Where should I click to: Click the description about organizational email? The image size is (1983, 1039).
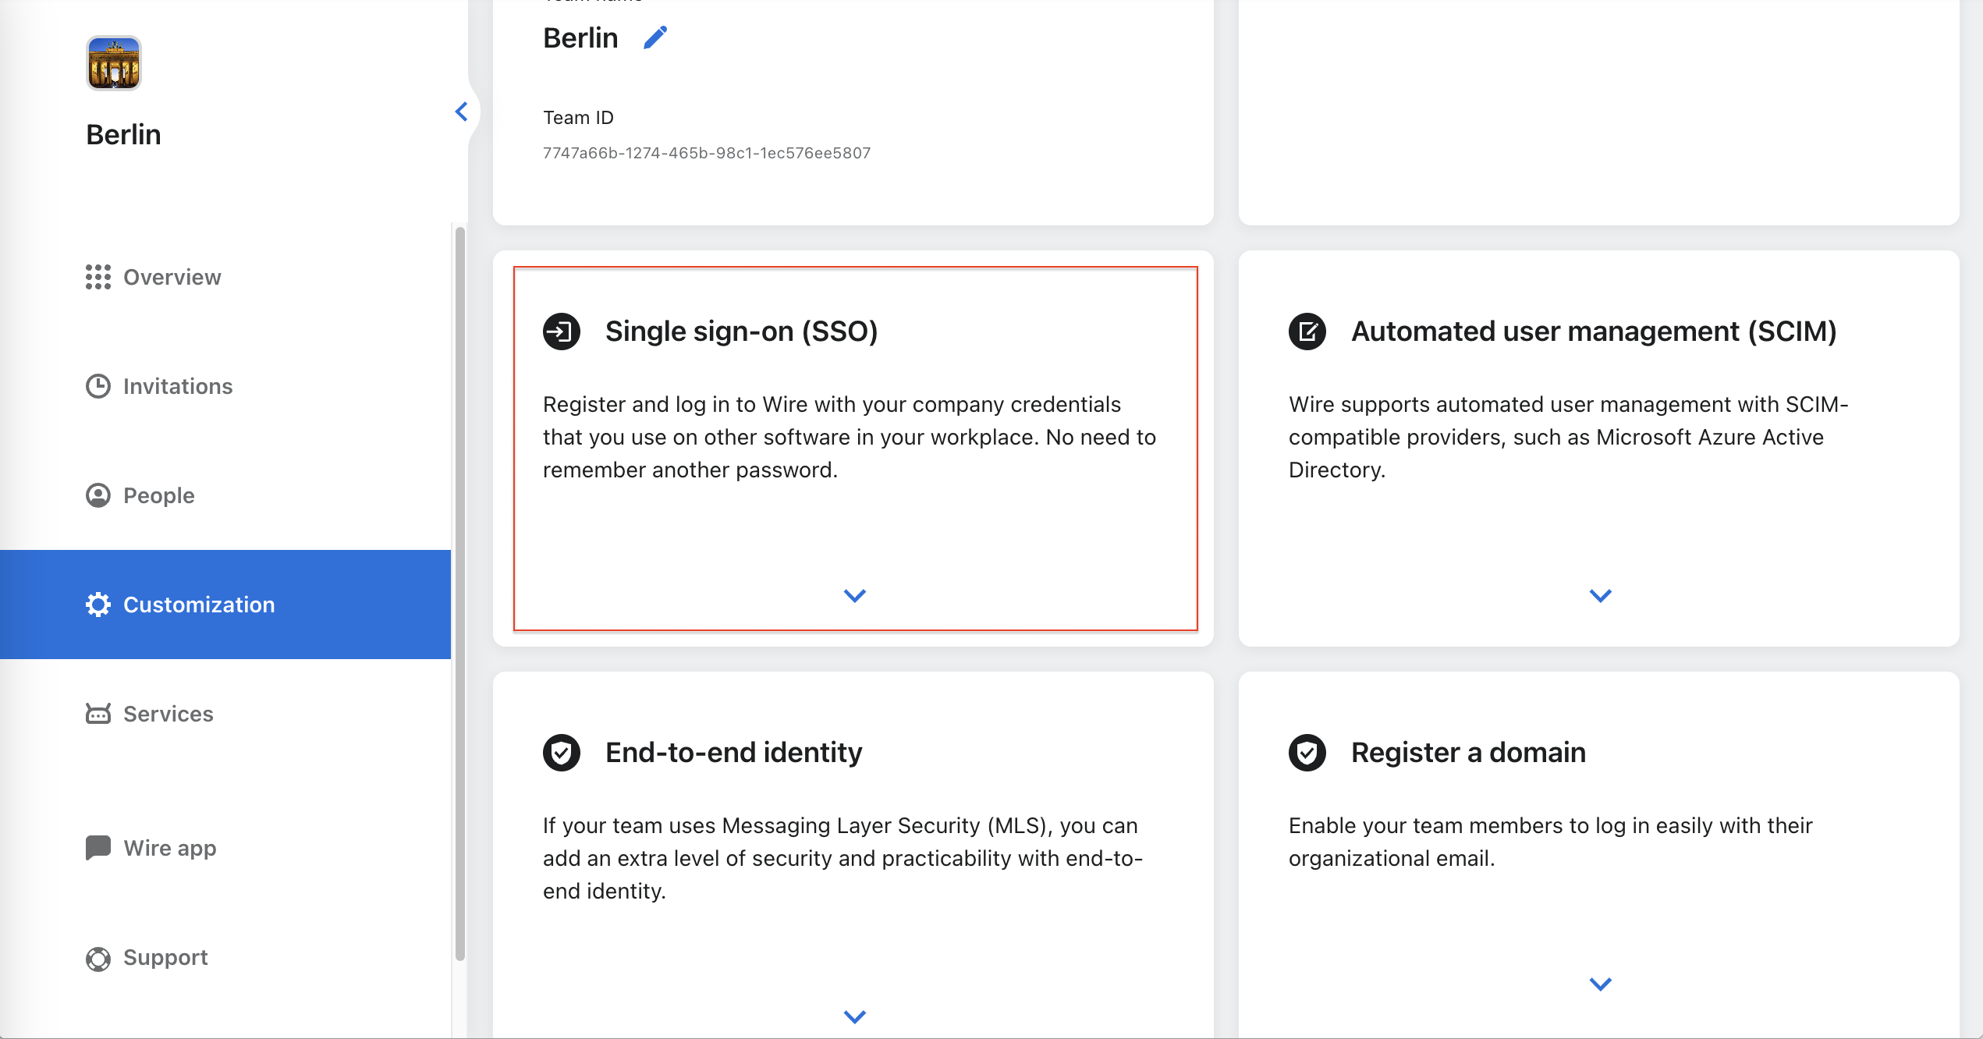click(1550, 842)
